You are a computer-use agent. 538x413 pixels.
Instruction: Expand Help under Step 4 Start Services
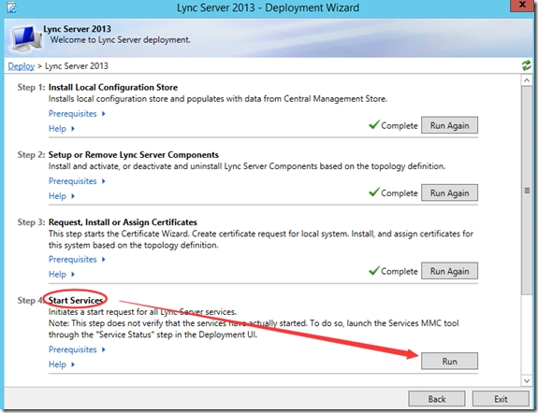(62, 364)
